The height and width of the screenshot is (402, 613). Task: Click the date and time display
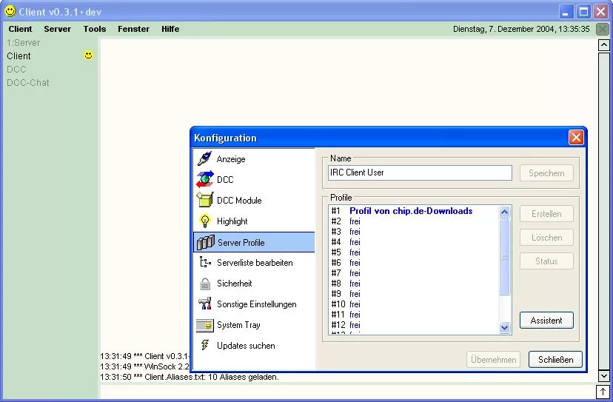[x=521, y=29]
